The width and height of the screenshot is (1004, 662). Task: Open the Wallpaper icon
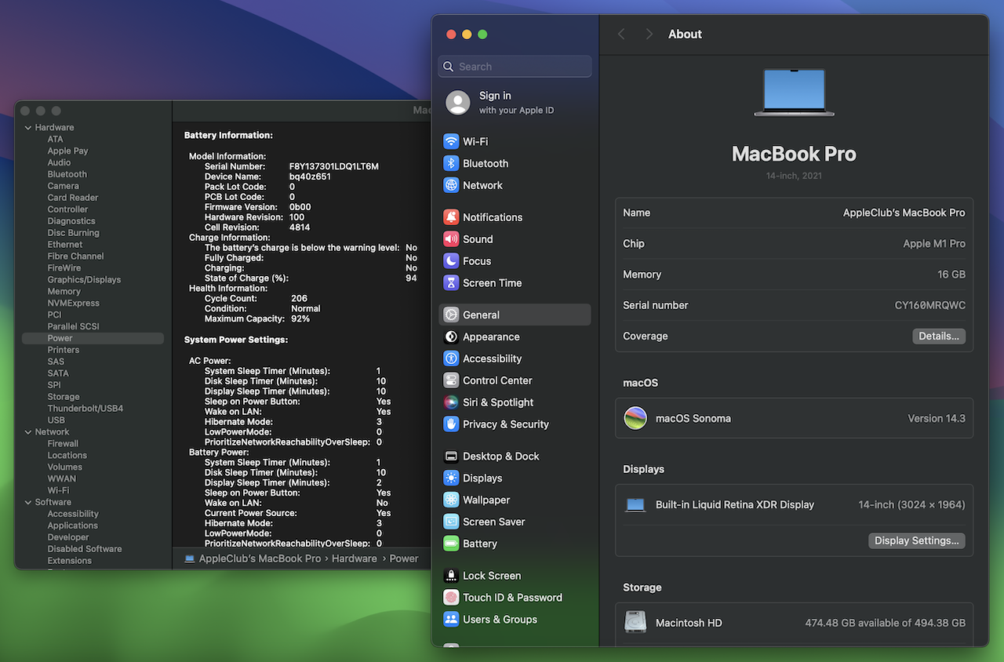(451, 500)
